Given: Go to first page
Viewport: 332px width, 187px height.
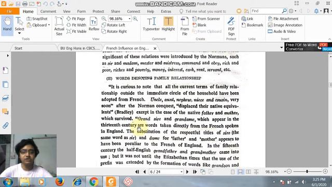Looking at the screenshot, I should point(137,172).
